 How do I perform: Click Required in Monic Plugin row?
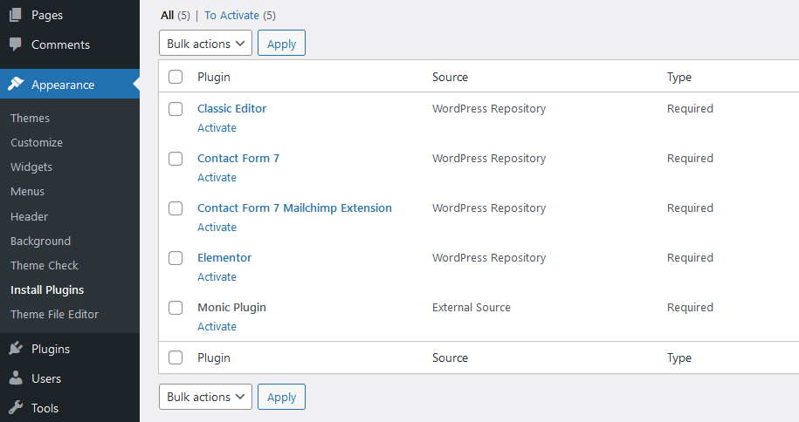click(x=691, y=308)
